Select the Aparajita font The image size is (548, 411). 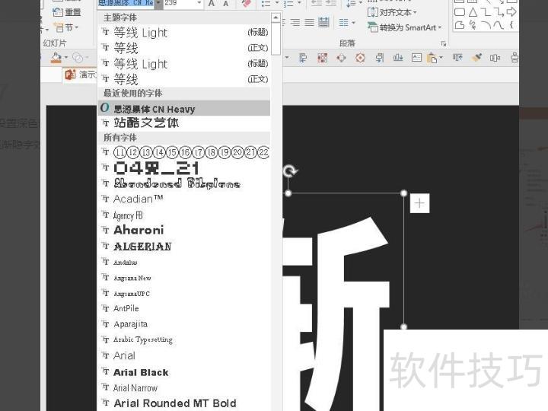(x=184, y=324)
